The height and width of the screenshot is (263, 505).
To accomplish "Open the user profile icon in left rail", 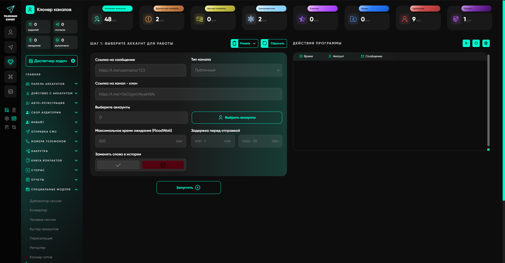I will click(11, 33).
